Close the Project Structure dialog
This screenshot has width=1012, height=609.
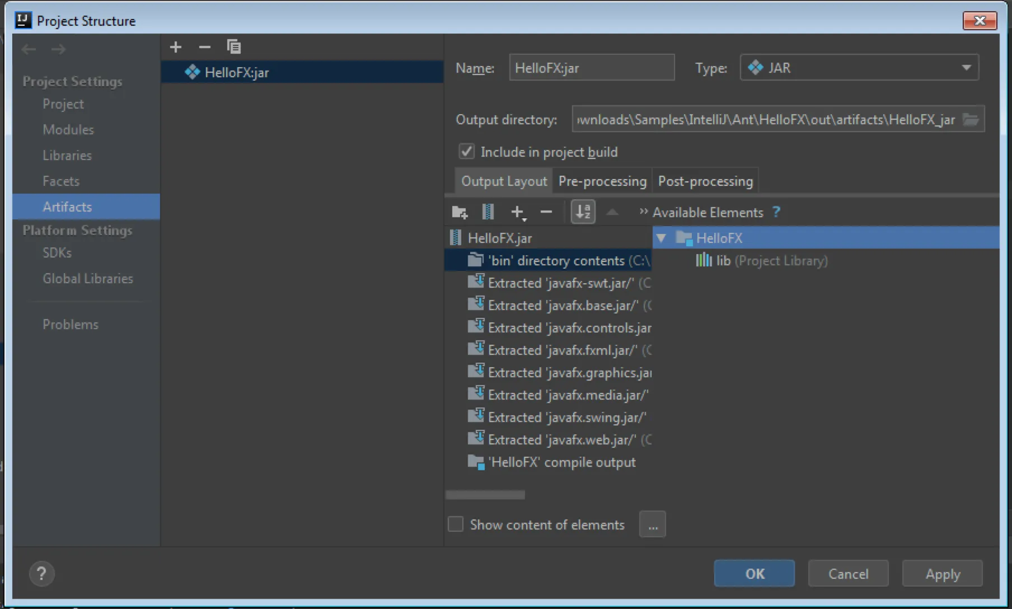980,21
